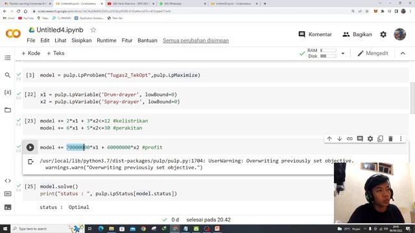Move the cell up with arrow icon
The image size is (415, 233).
pyautogui.click(x=329, y=139)
